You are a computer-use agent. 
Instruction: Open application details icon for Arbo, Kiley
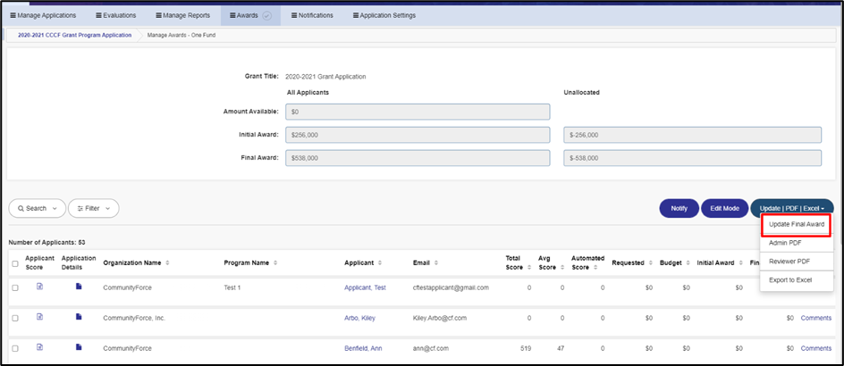[x=79, y=317]
